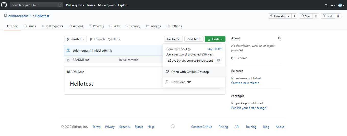This screenshot has width=347, height=136.
Task: Go to Pull requests in top navigation
Action: pos(75,5)
